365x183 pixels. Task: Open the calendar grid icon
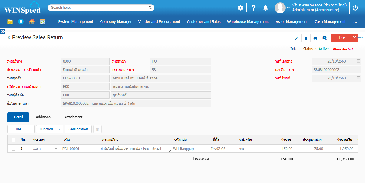43,22
